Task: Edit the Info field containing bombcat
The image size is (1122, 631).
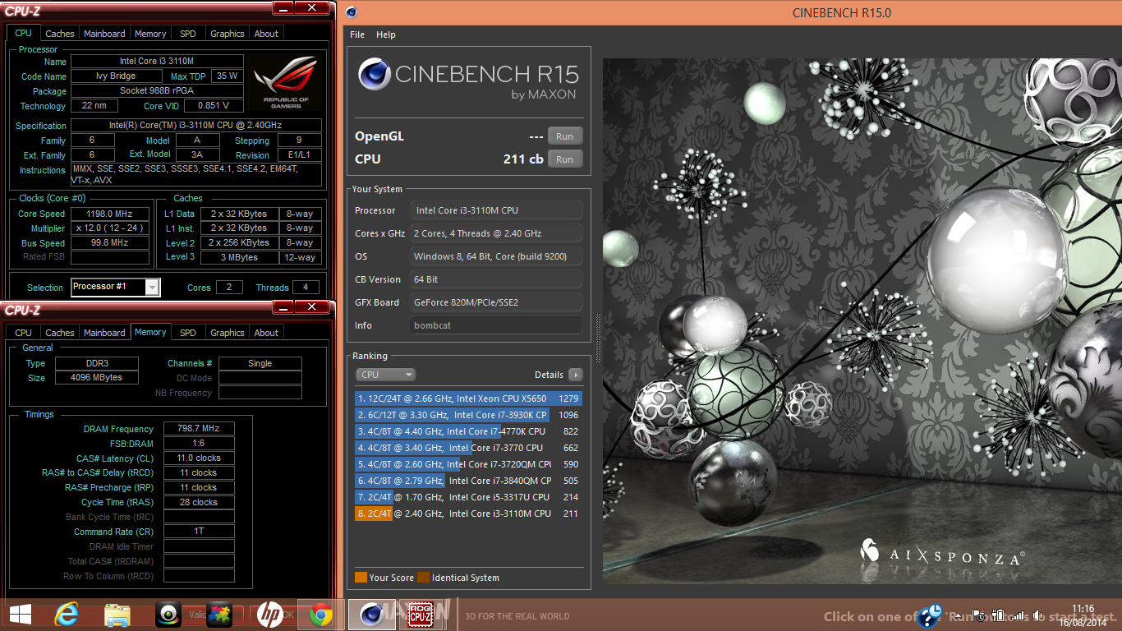Action: tap(496, 325)
